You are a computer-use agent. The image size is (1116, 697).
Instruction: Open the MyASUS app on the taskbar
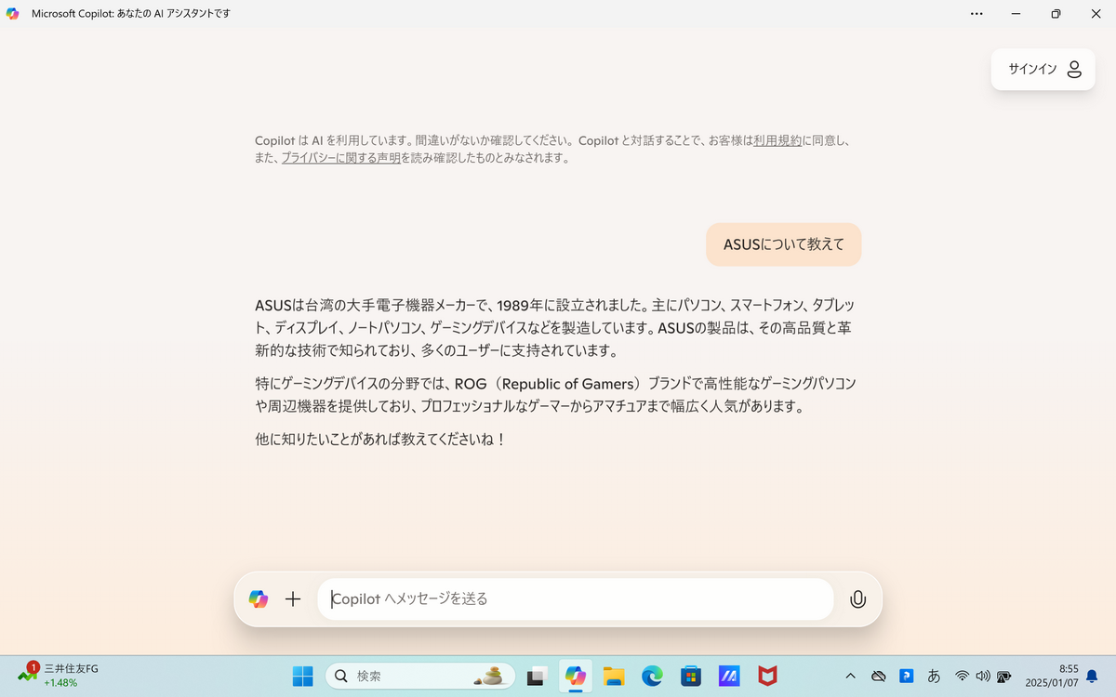point(728,677)
